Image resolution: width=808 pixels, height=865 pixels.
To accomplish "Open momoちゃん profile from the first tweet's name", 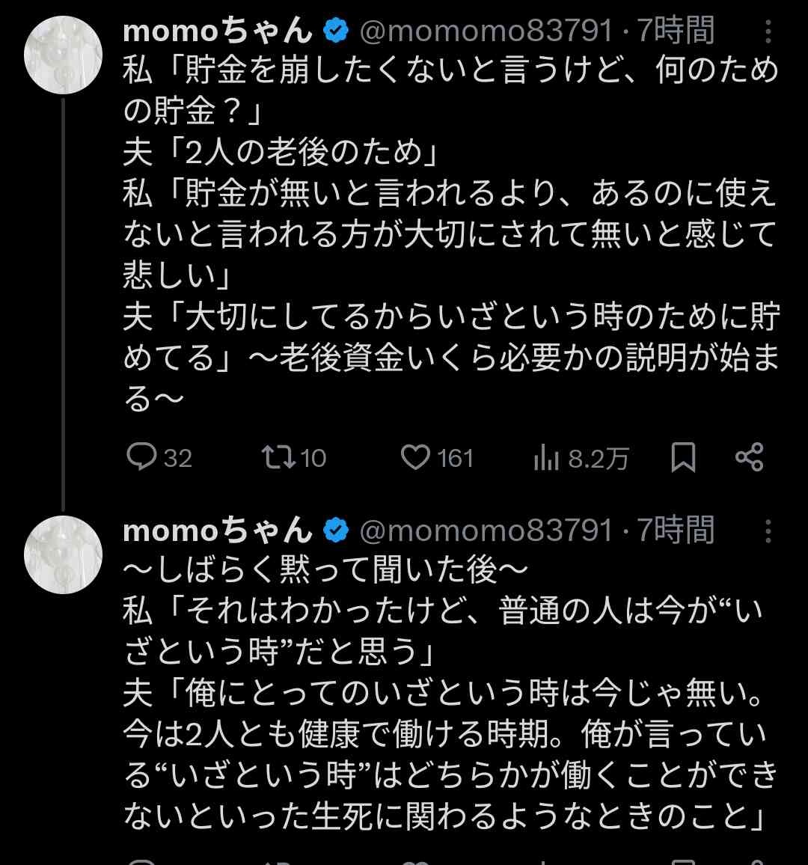I will click(217, 31).
